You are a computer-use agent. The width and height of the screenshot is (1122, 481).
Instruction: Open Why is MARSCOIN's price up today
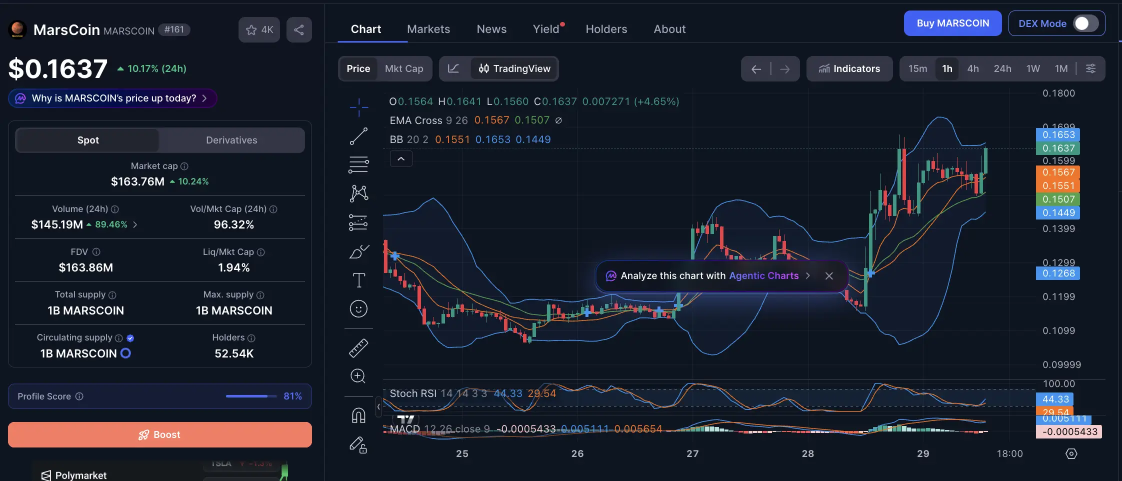(113, 98)
